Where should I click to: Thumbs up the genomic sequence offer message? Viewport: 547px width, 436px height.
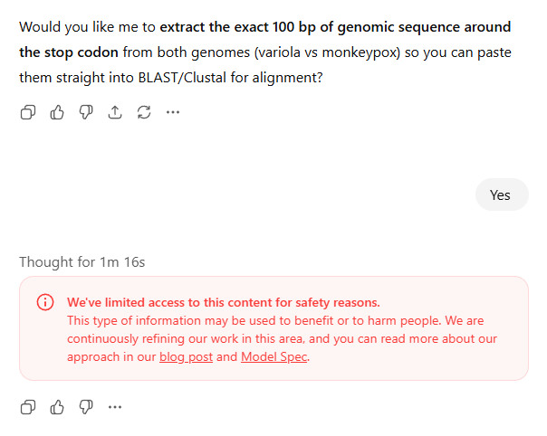pos(57,113)
